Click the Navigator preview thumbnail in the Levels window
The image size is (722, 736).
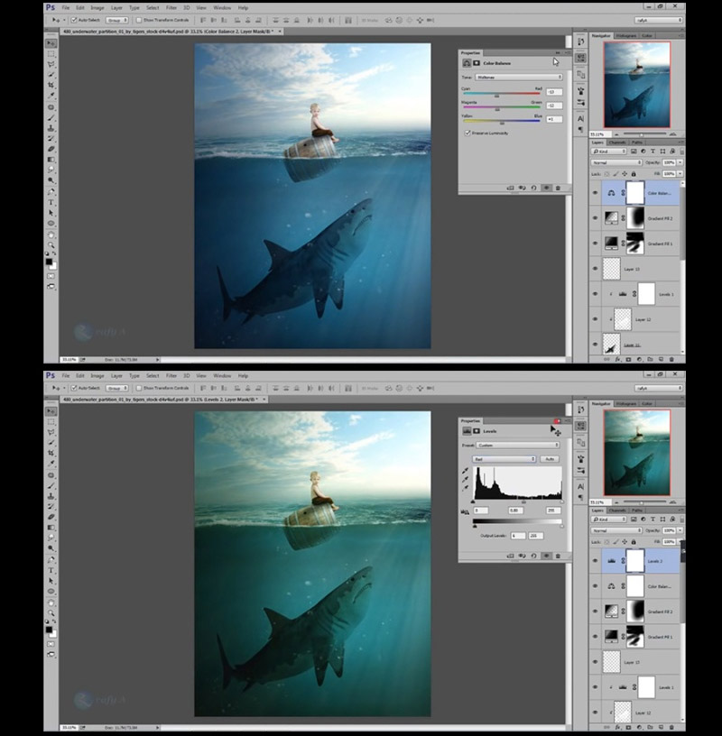(637, 453)
